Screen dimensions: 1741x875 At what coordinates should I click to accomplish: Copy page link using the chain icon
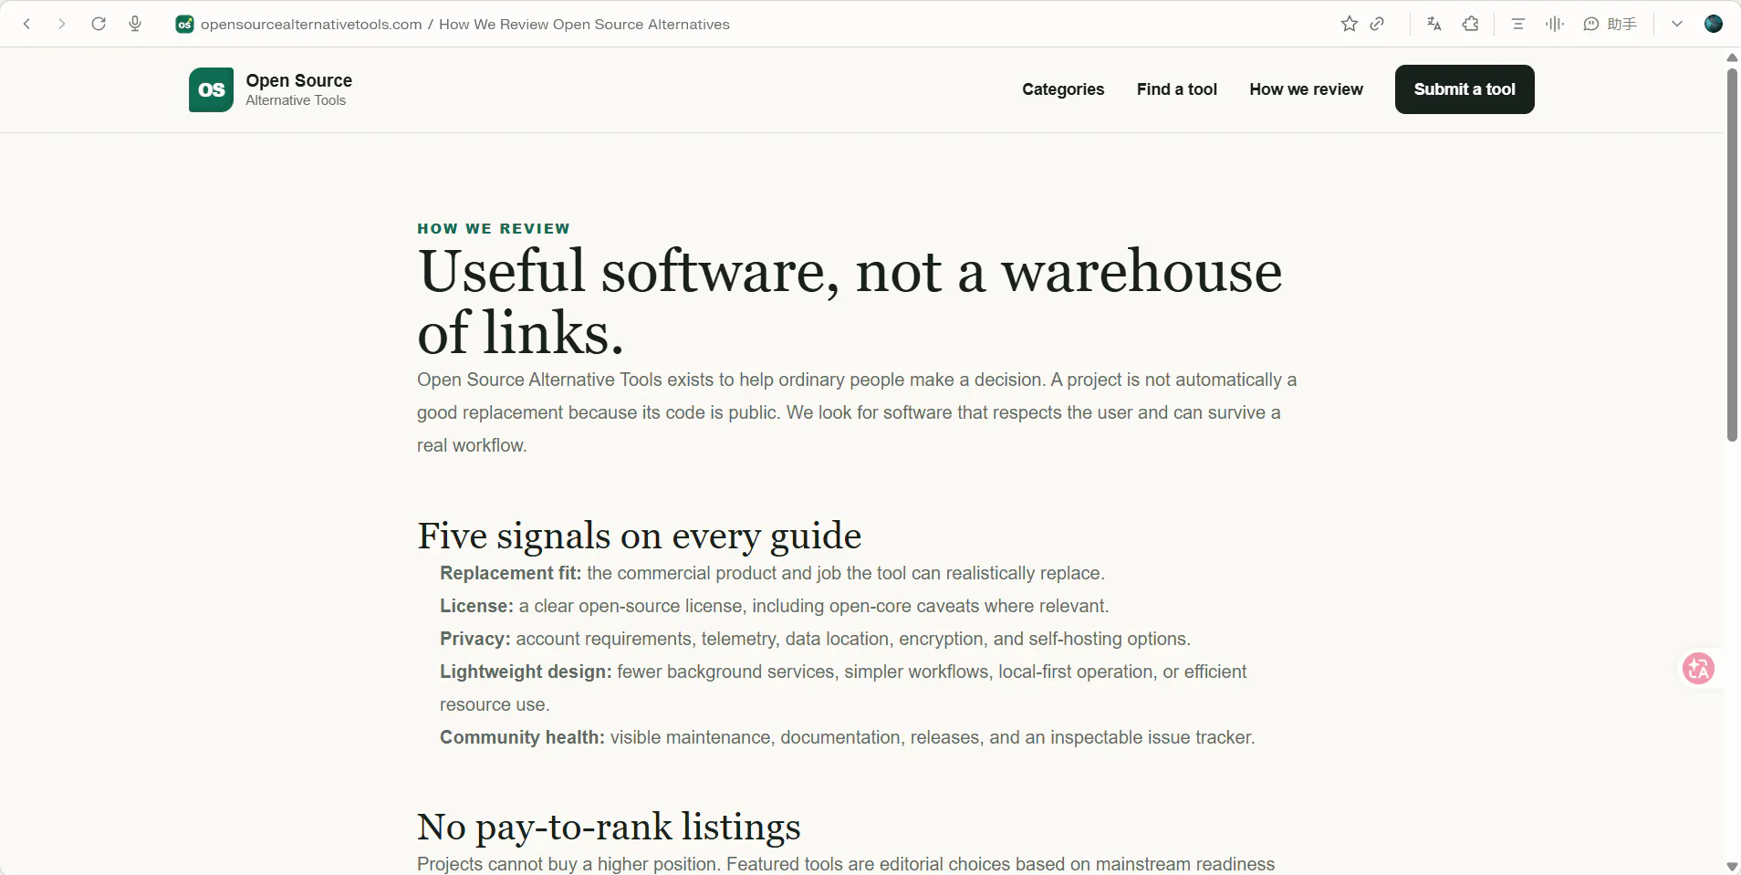click(x=1378, y=24)
